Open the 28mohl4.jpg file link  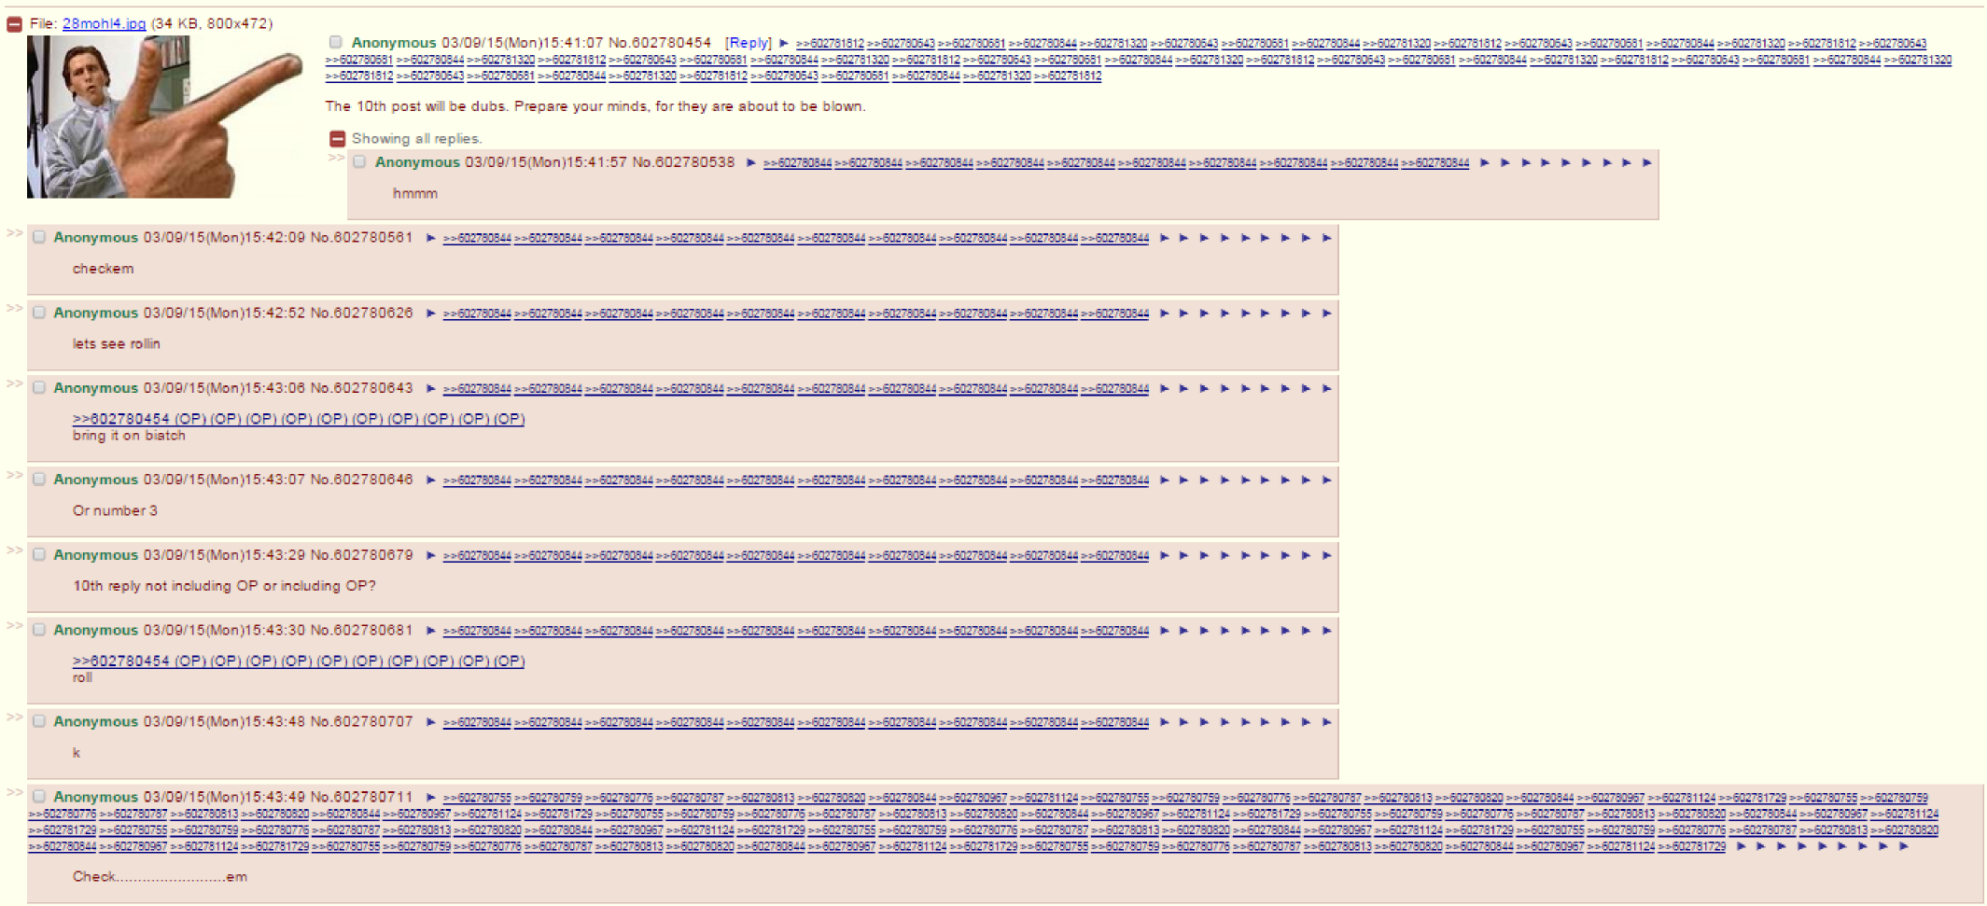[x=104, y=23]
